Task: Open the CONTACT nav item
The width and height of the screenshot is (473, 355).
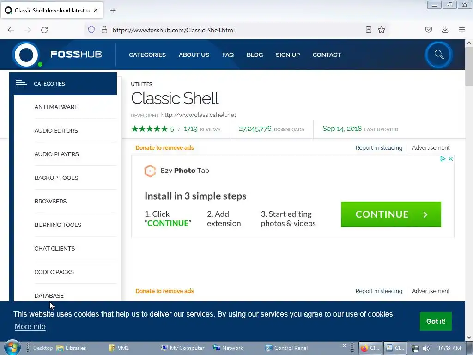Action: pos(327,55)
